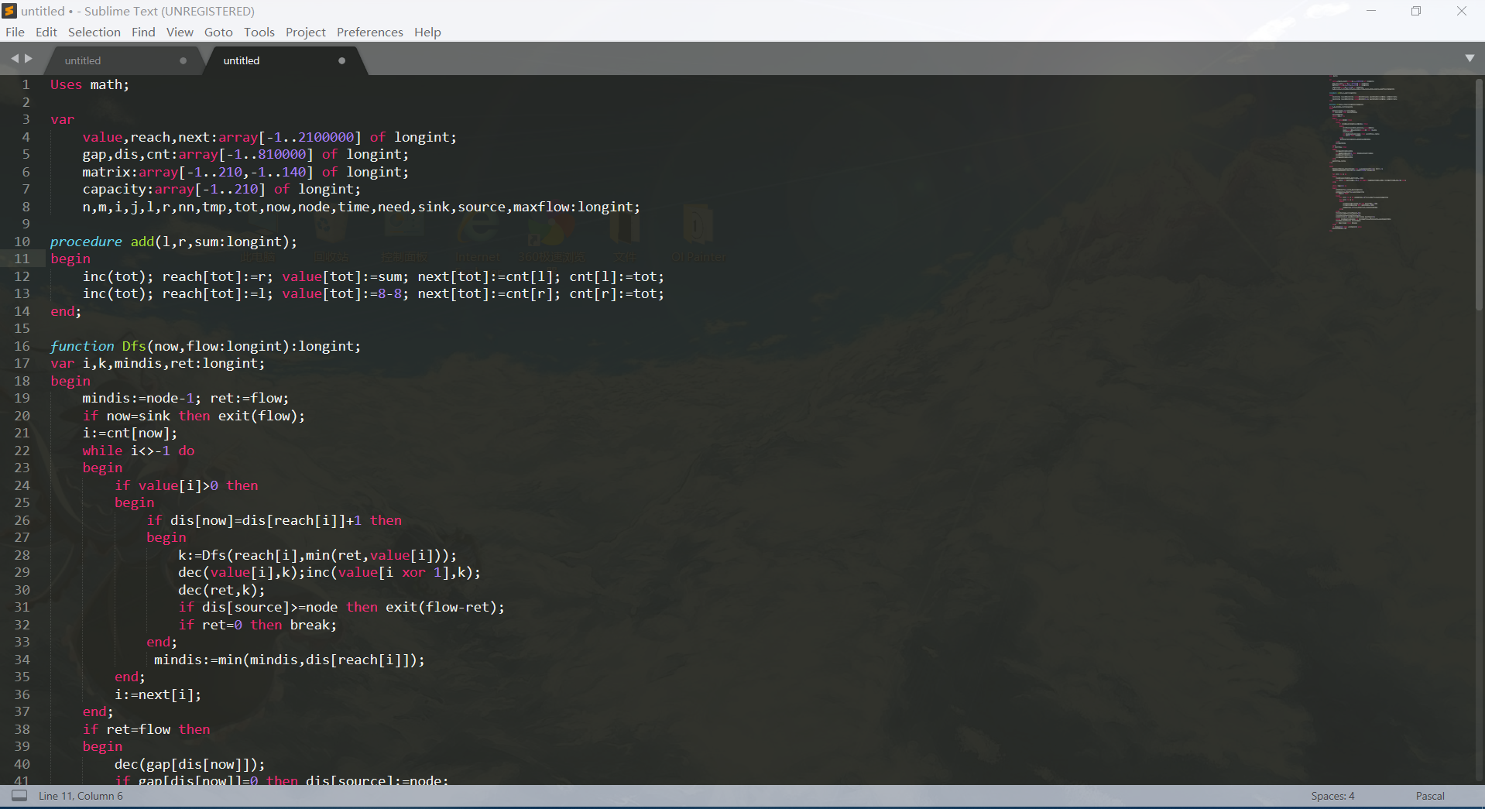Click the "function" keyword
1485x809 pixels.
pos(82,346)
